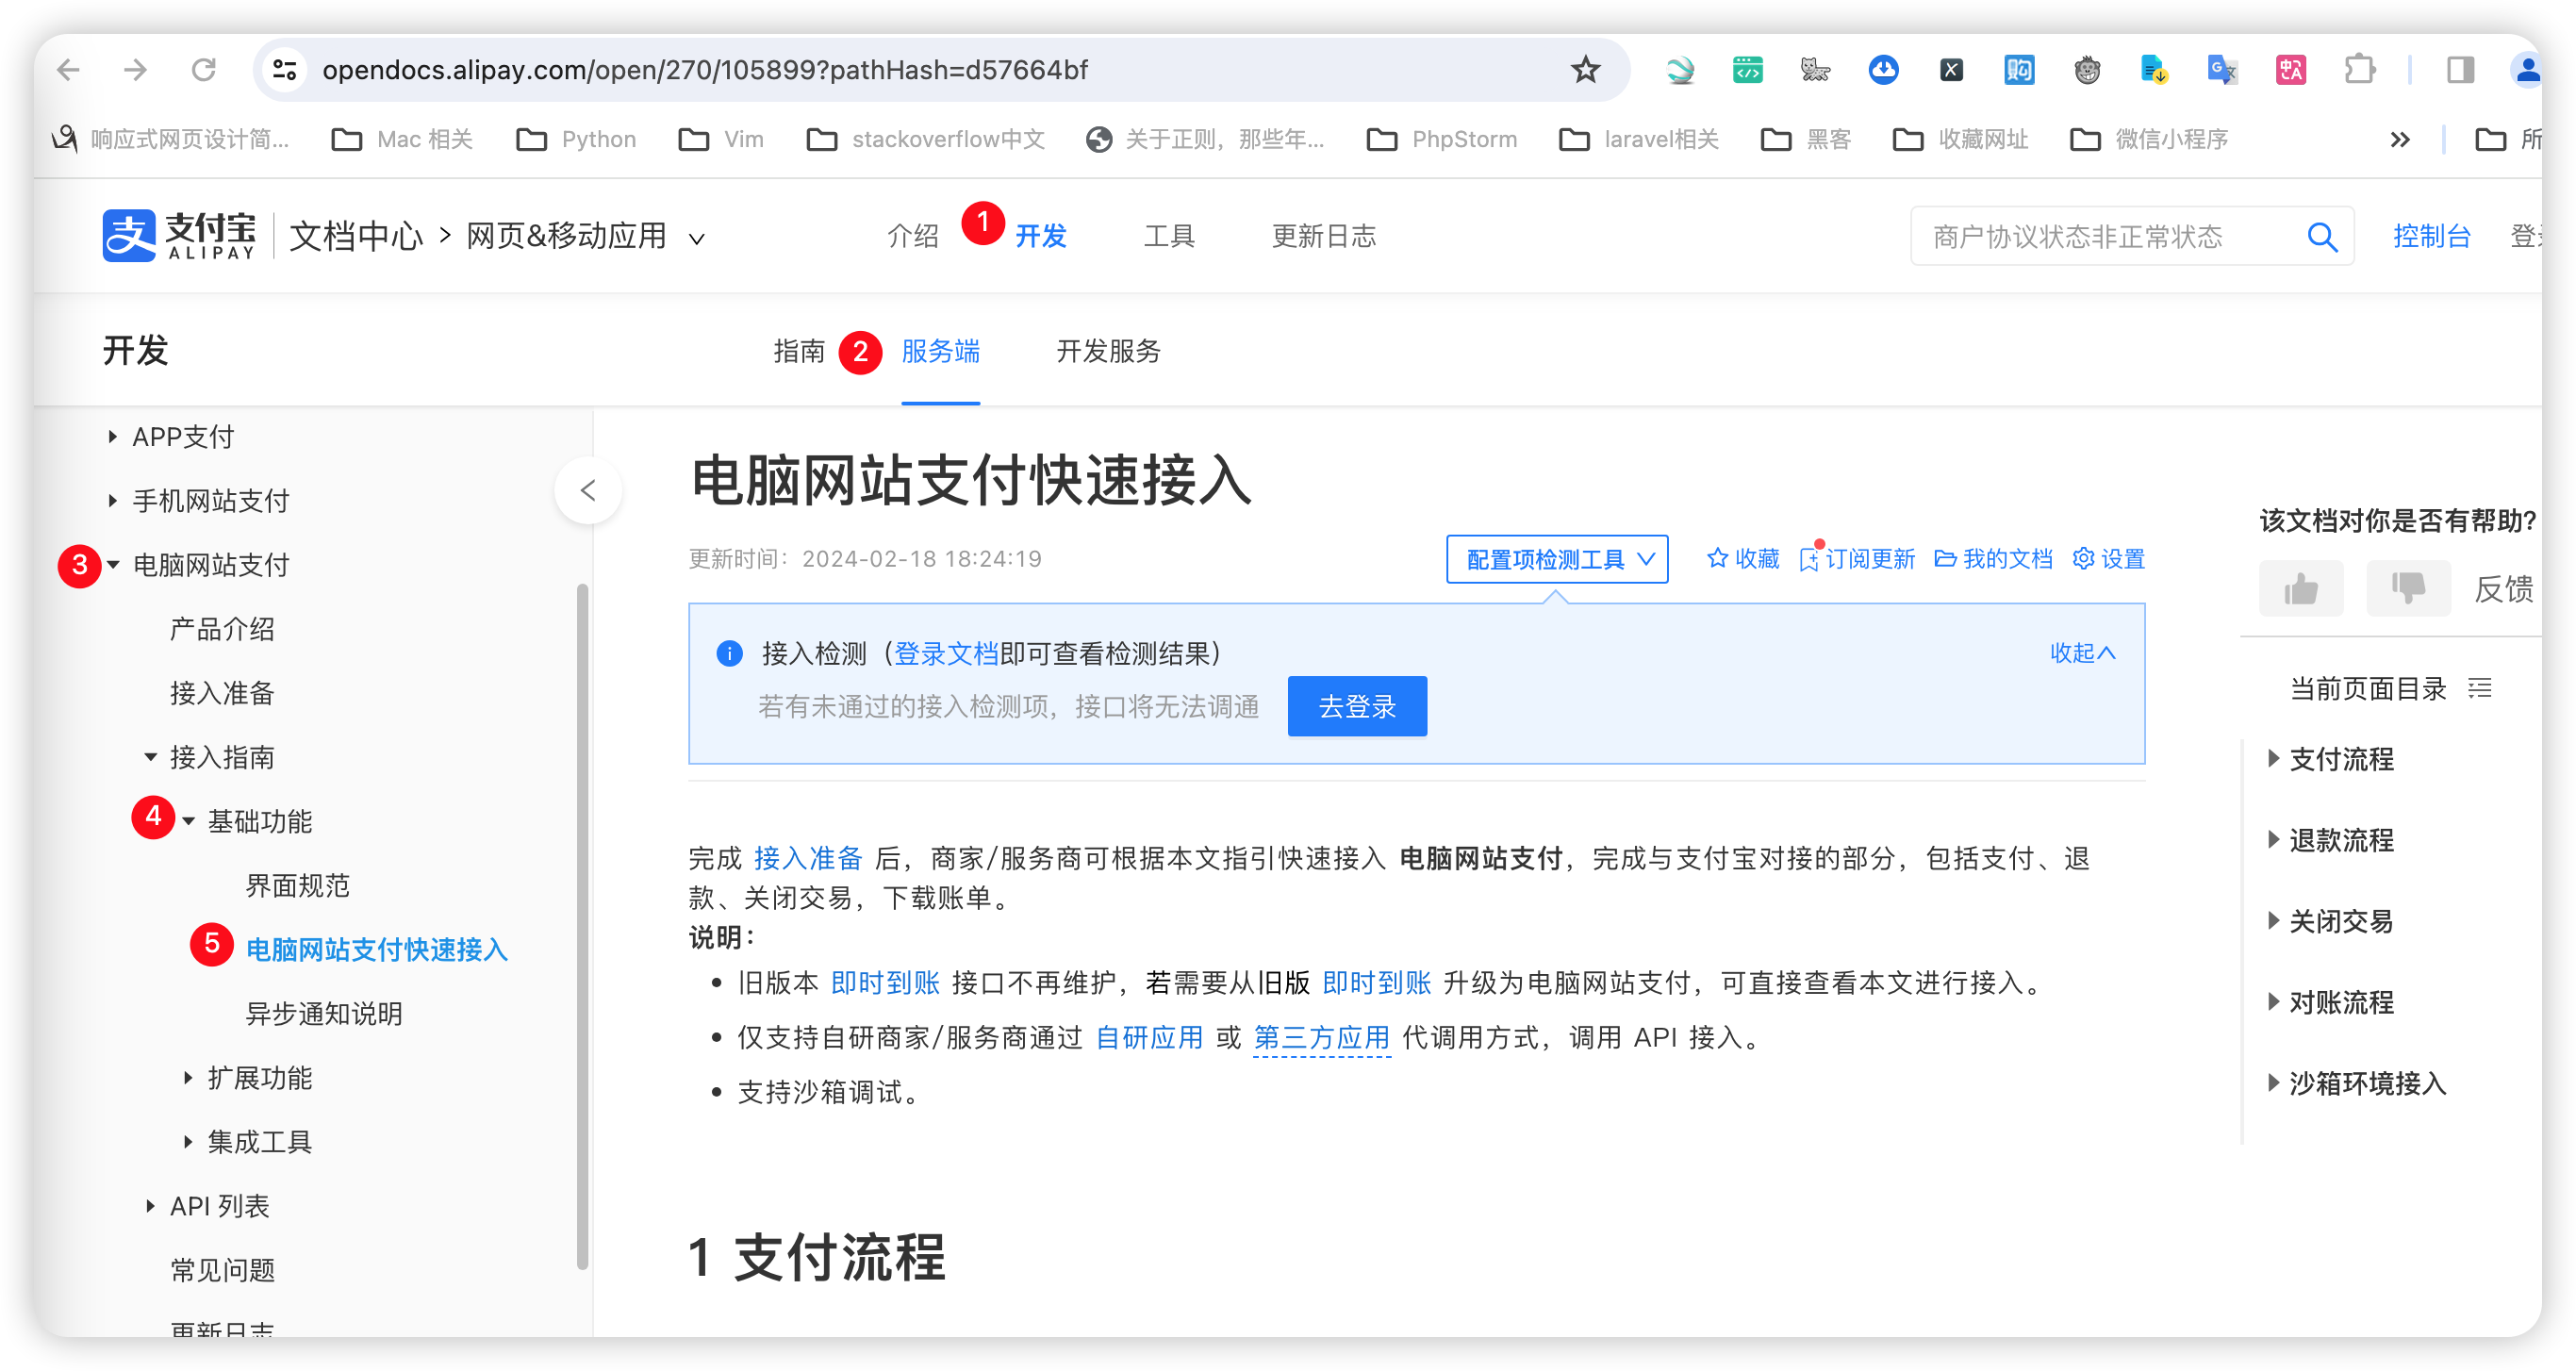Open the 自研应用 link

click(1149, 1038)
